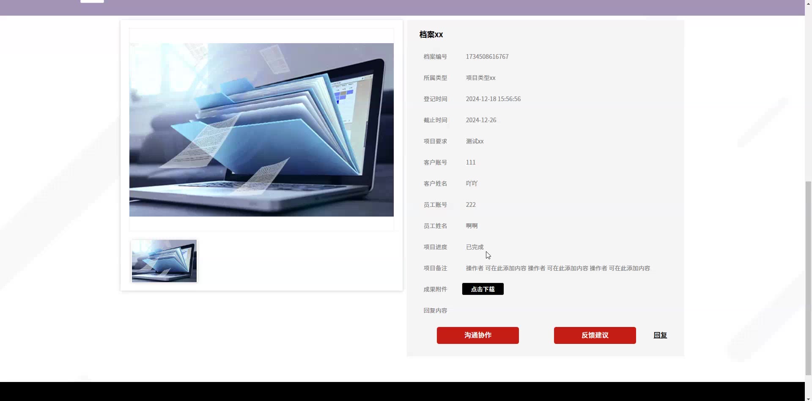The height and width of the screenshot is (401, 812).
Task: Click deadline value 2024-12-26
Action: pos(481,120)
